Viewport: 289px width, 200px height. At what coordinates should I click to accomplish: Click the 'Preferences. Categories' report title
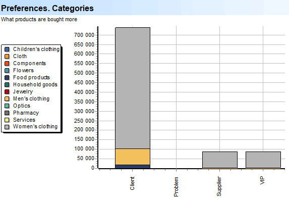47,8
